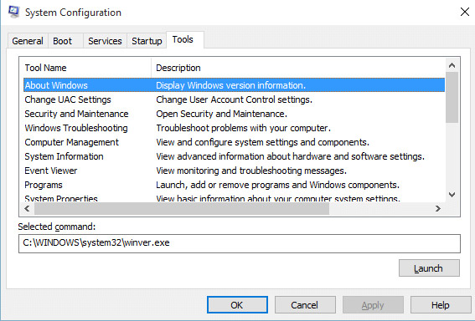Confirm with the OK button

(237, 305)
